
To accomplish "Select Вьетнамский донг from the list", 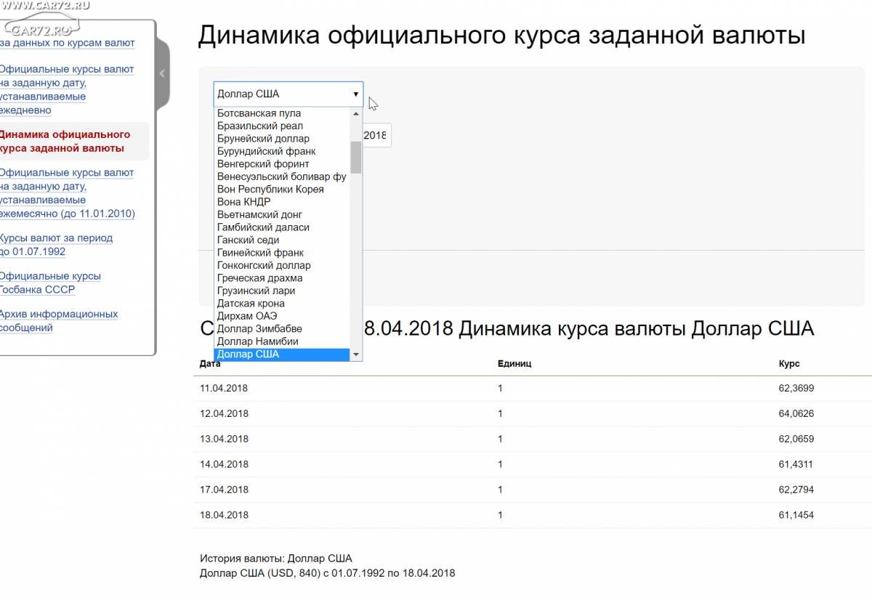I will pos(259,215).
